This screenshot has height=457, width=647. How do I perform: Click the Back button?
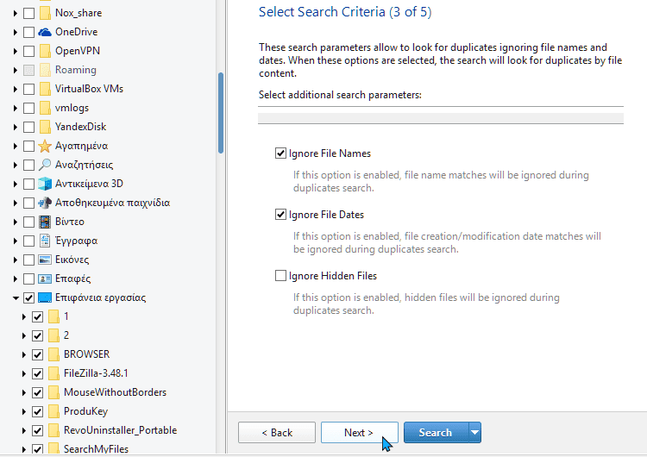pyautogui.click(x=277, y=433)
